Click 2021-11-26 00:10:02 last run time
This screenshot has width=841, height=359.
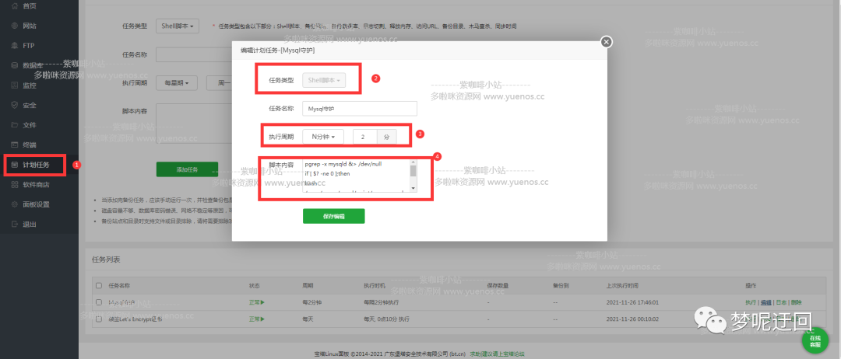point(632,319)
